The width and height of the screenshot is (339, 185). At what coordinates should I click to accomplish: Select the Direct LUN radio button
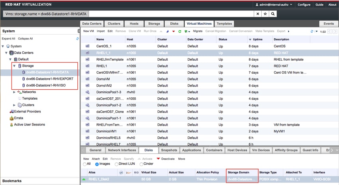pos(116,164)
